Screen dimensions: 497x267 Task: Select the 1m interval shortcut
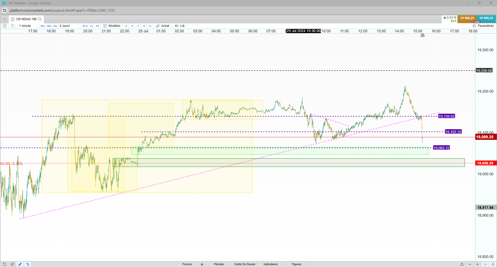pyautogui.click(x=55, y=26)
